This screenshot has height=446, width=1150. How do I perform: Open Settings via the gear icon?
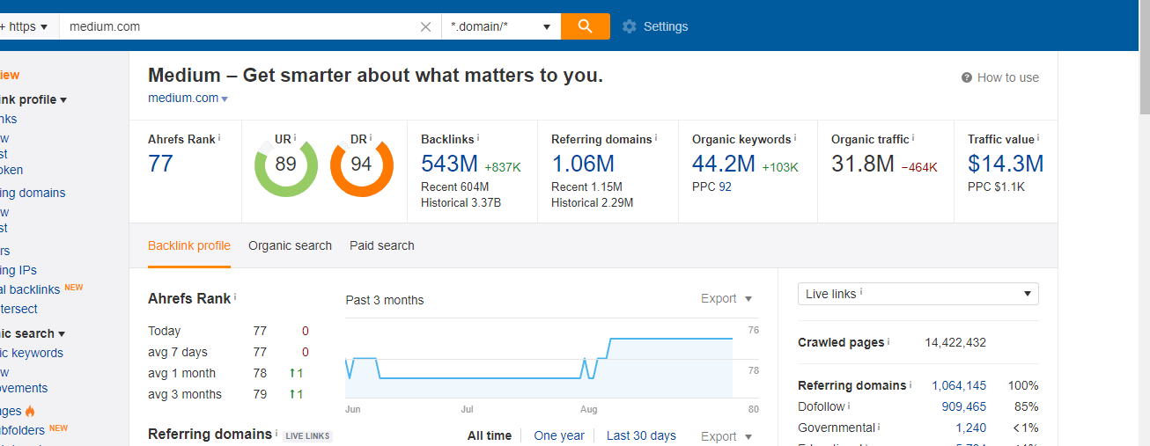[629, 26]
